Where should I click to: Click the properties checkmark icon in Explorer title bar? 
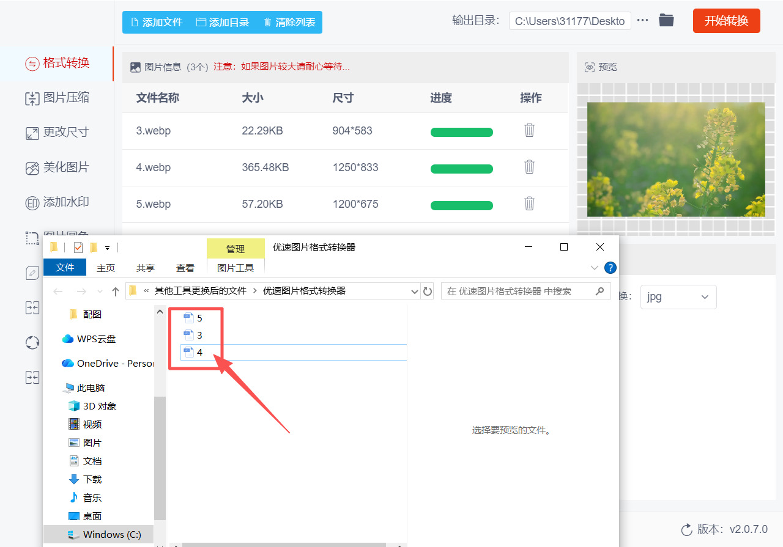point(78,248)
